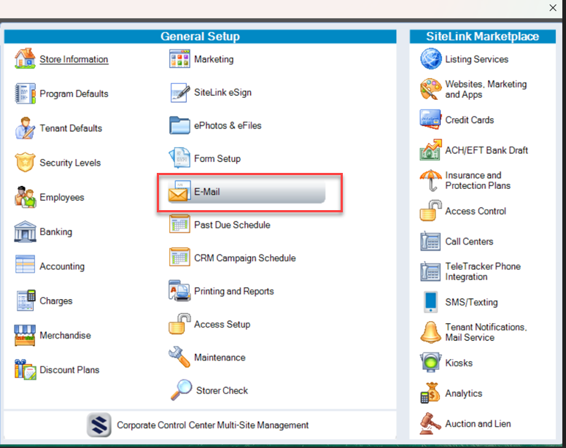The height and width of the screenshot is (448, 566).
Task: Open the Merchandise shop icon
Action: 25,335
